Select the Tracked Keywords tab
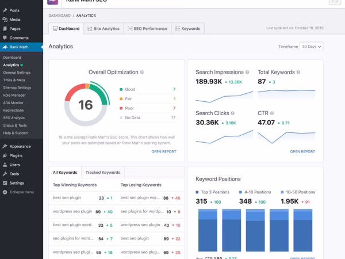Screen dimensions: 345x259 tap(103, 173)
